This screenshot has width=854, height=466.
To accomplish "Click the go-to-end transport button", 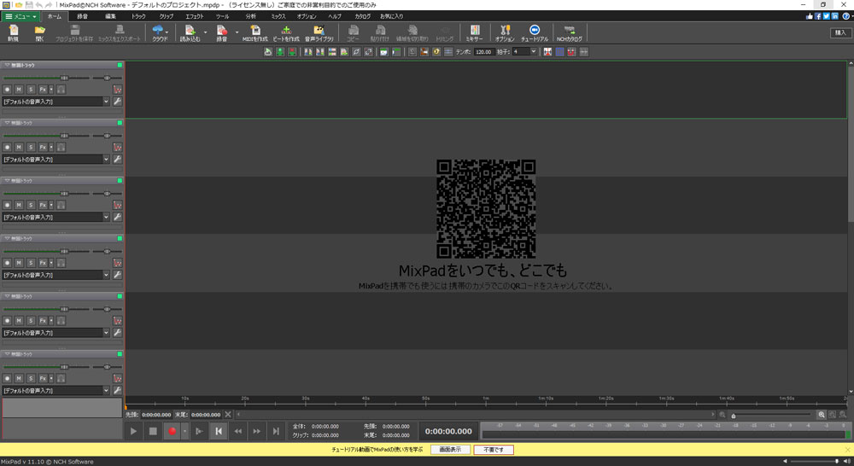I will click(276, 431).
